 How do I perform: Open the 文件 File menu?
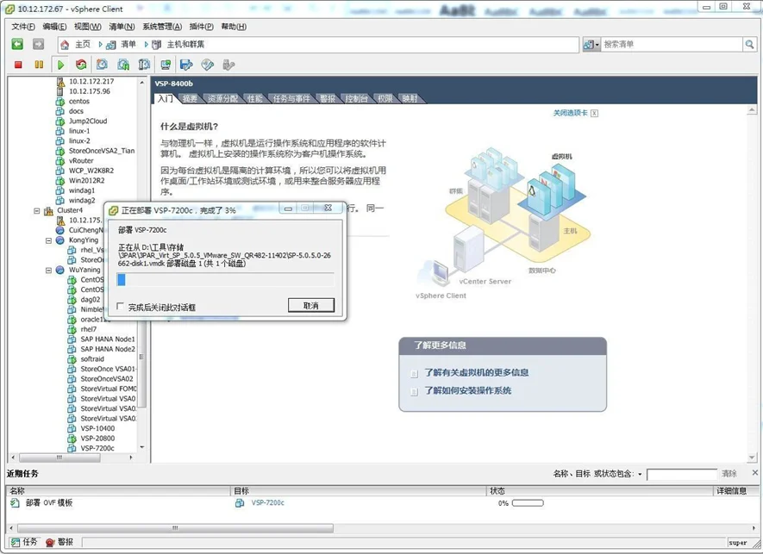pyautogui.click(x=23, y=26)
